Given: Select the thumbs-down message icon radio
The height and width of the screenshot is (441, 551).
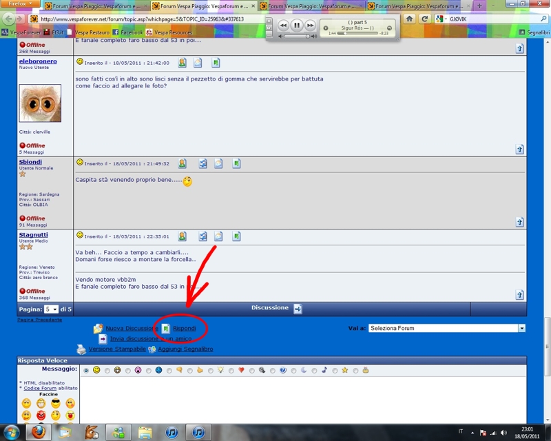Looking at the screenshot, I should (x=169, y=371).
